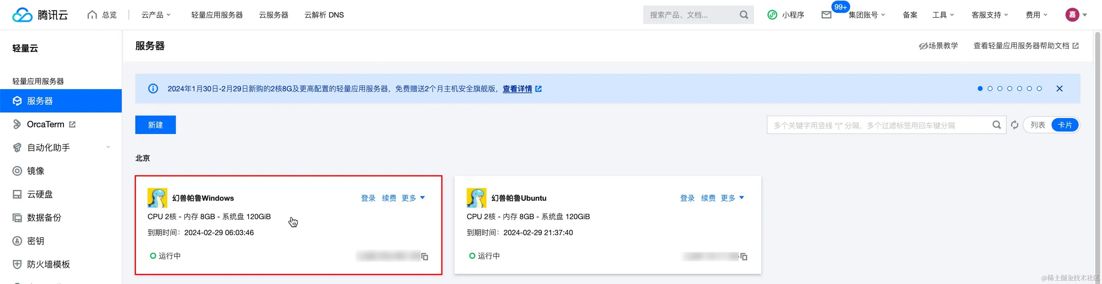Click the 云硬盘 sidebar icon
Screen dimensions: 1102x284
click(x=17, y=194)
